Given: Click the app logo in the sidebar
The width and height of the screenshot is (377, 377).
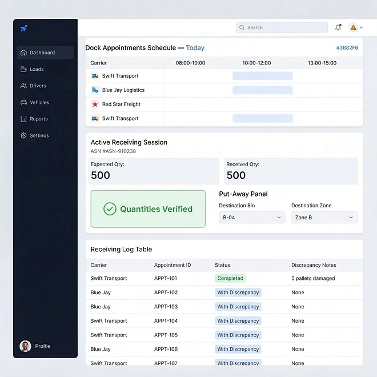Looking at the screenshot, I should [24, 28].
